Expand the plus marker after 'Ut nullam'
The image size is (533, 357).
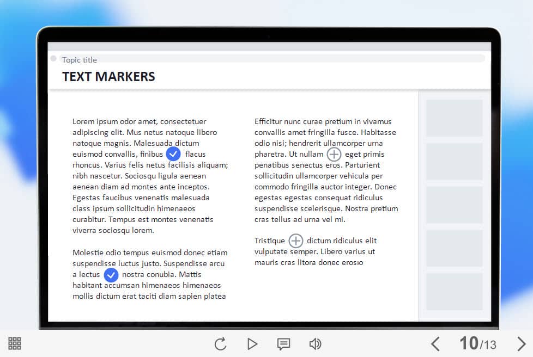click(x=334, y=155)
